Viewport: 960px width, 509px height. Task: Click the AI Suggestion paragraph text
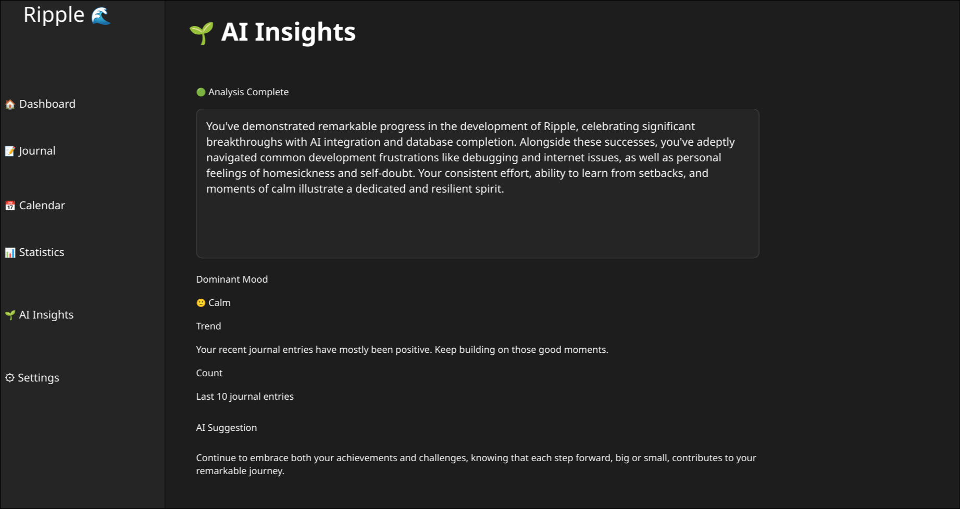(476, 464)
